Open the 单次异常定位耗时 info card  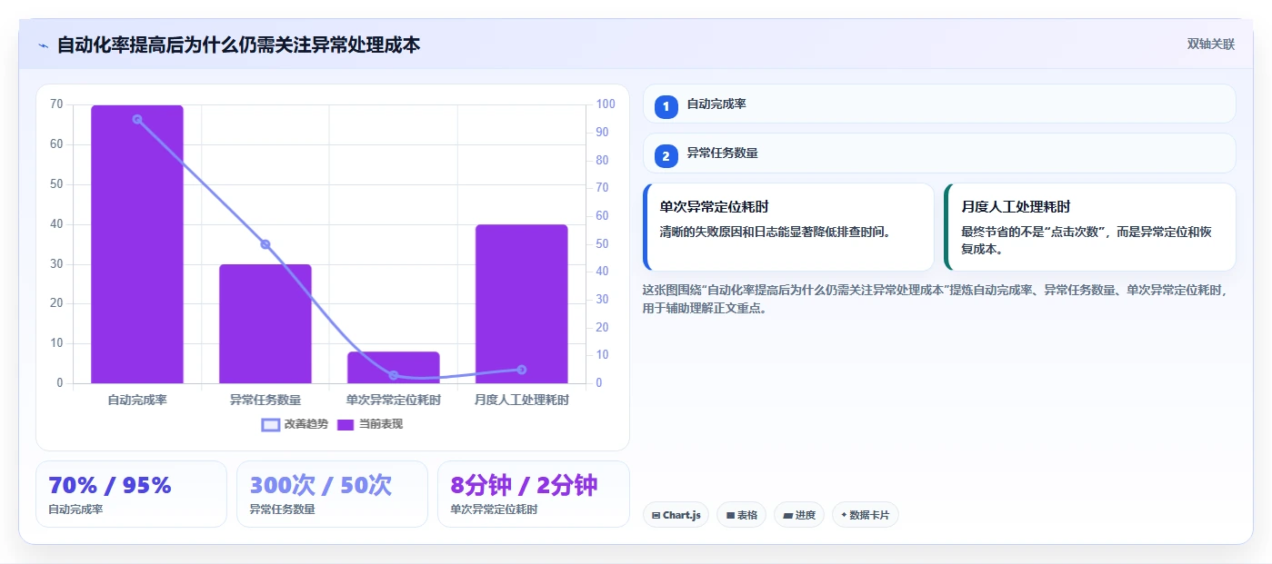[x=788, y=227]
